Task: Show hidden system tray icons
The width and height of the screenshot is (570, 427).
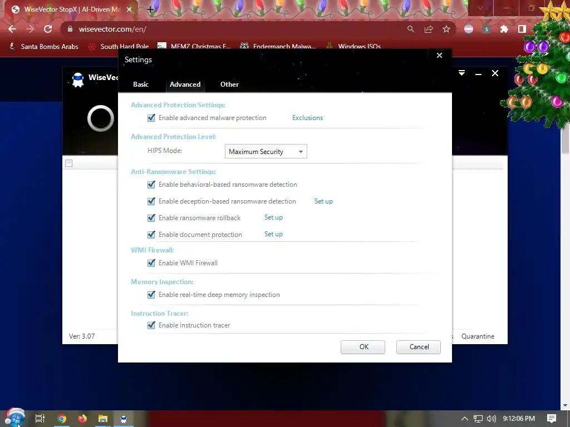Action: [465, 419]
